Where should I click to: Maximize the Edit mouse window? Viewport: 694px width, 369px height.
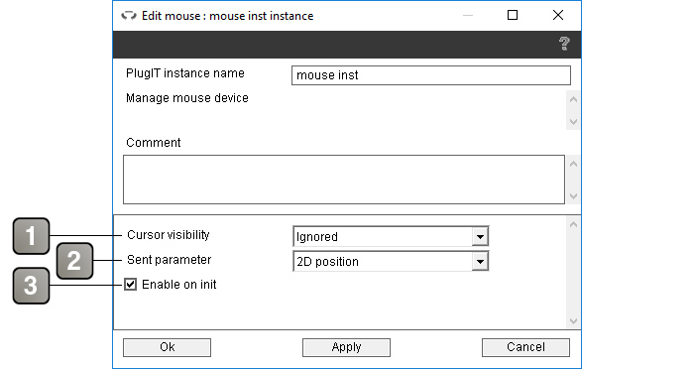(x=513, y=16)
